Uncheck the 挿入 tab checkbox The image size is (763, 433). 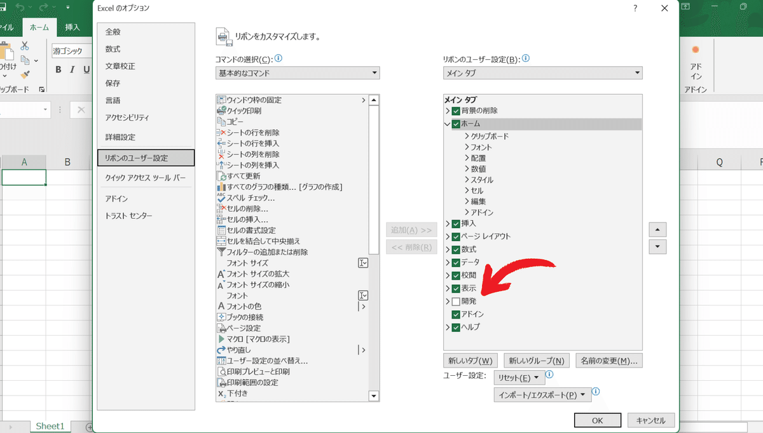[456, 224]
